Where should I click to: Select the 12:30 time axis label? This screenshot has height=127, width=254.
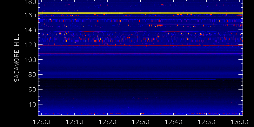(141, 122)
